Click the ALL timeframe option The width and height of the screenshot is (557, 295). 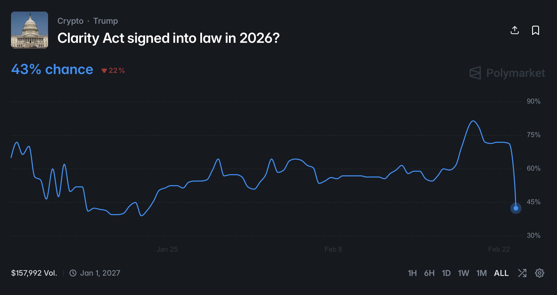tap(501, 273)
